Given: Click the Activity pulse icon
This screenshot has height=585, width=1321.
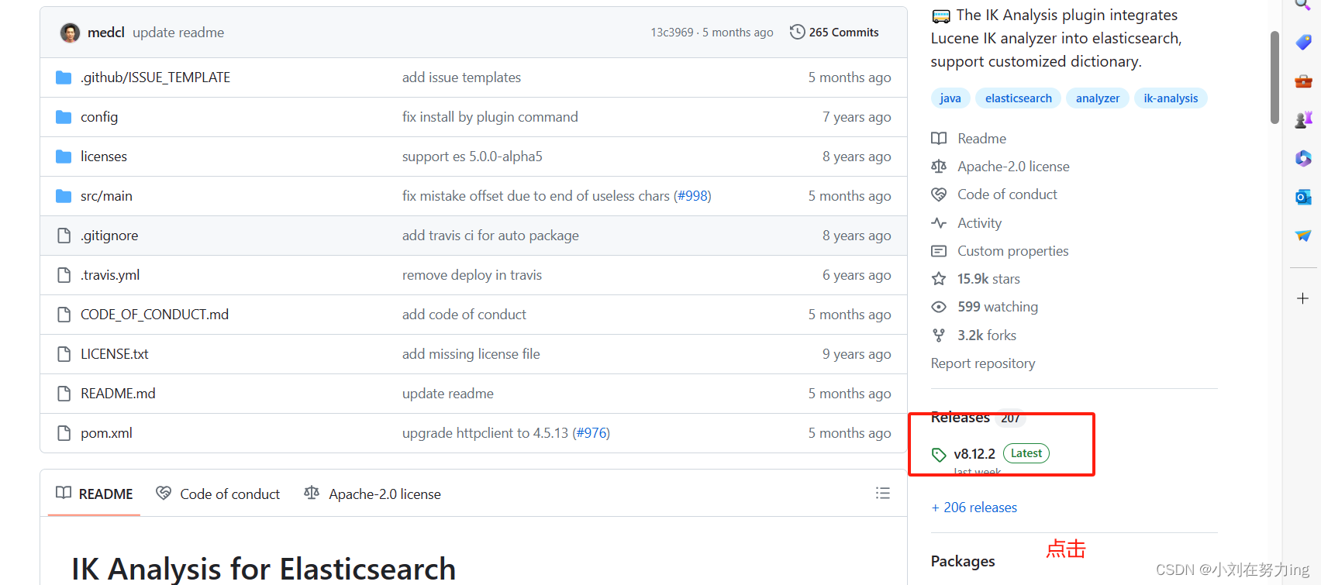Looking at the screenshot, I should click(939, 223).
